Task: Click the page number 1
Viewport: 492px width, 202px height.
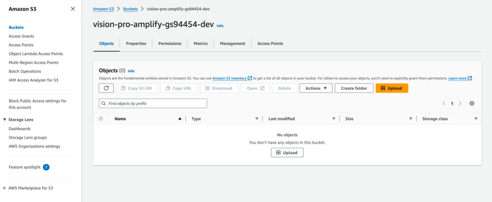Action: click(452, 104)
